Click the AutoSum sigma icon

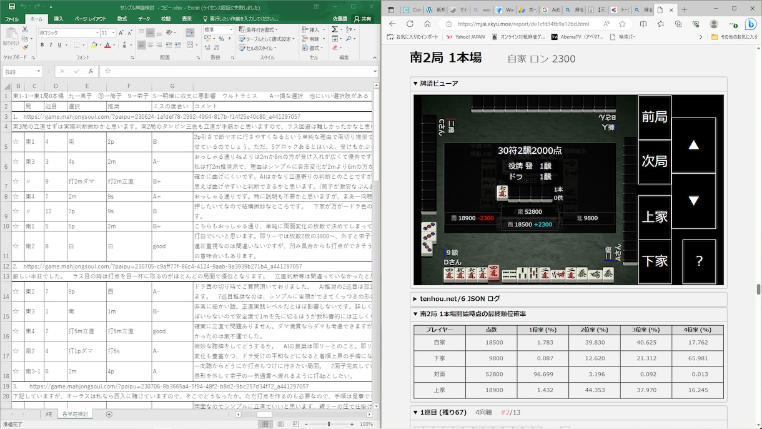(335, 29)
